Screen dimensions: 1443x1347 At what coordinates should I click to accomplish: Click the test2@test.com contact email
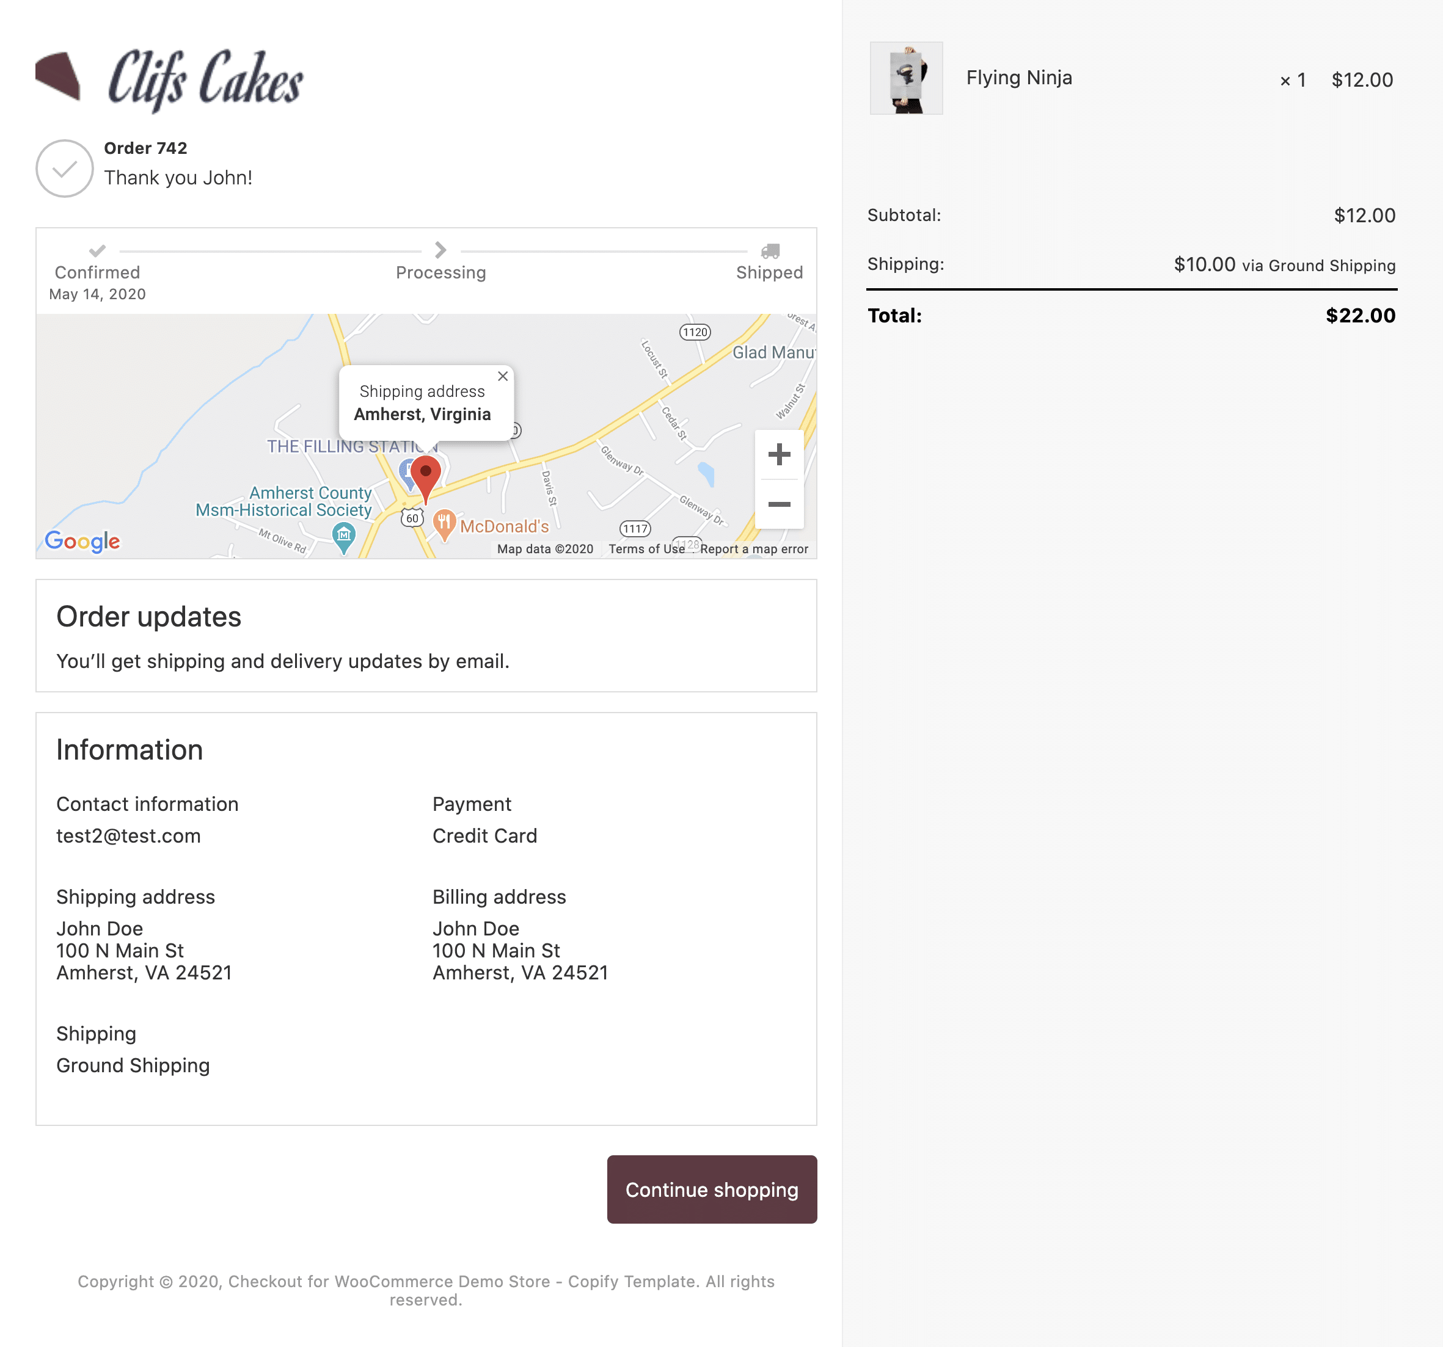point(128,836)
